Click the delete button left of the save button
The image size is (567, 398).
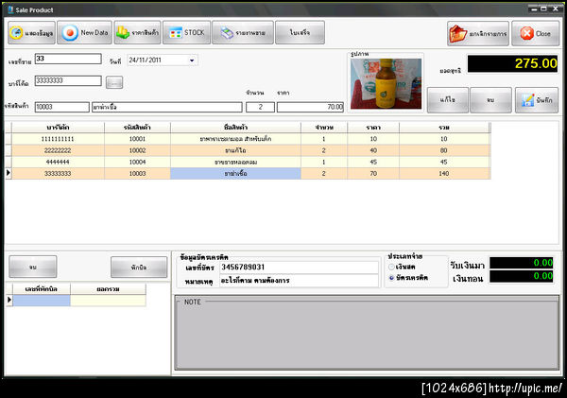[x=490, y=100]
